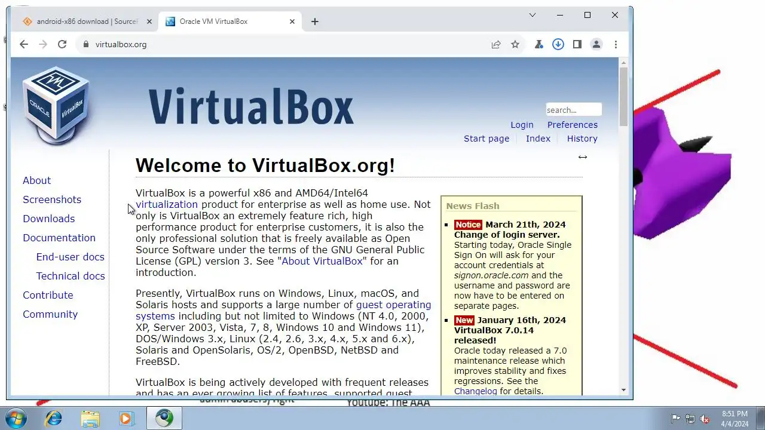The width and height of the screenshot is (765, 430).
Task: Open a new browser tab
Action: 315,21
